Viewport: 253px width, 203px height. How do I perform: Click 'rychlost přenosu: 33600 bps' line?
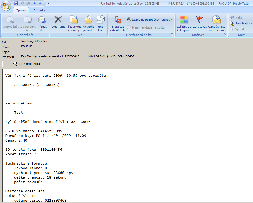tap(44, 173)
